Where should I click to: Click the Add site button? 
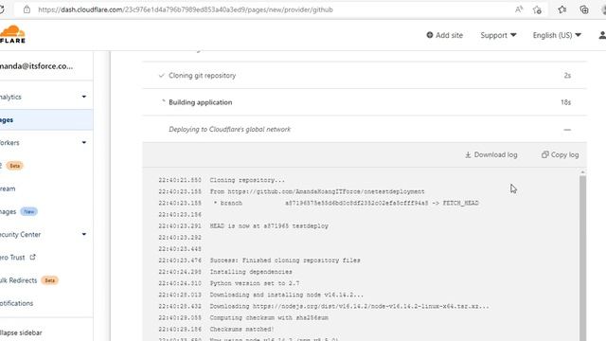(444, 35)
